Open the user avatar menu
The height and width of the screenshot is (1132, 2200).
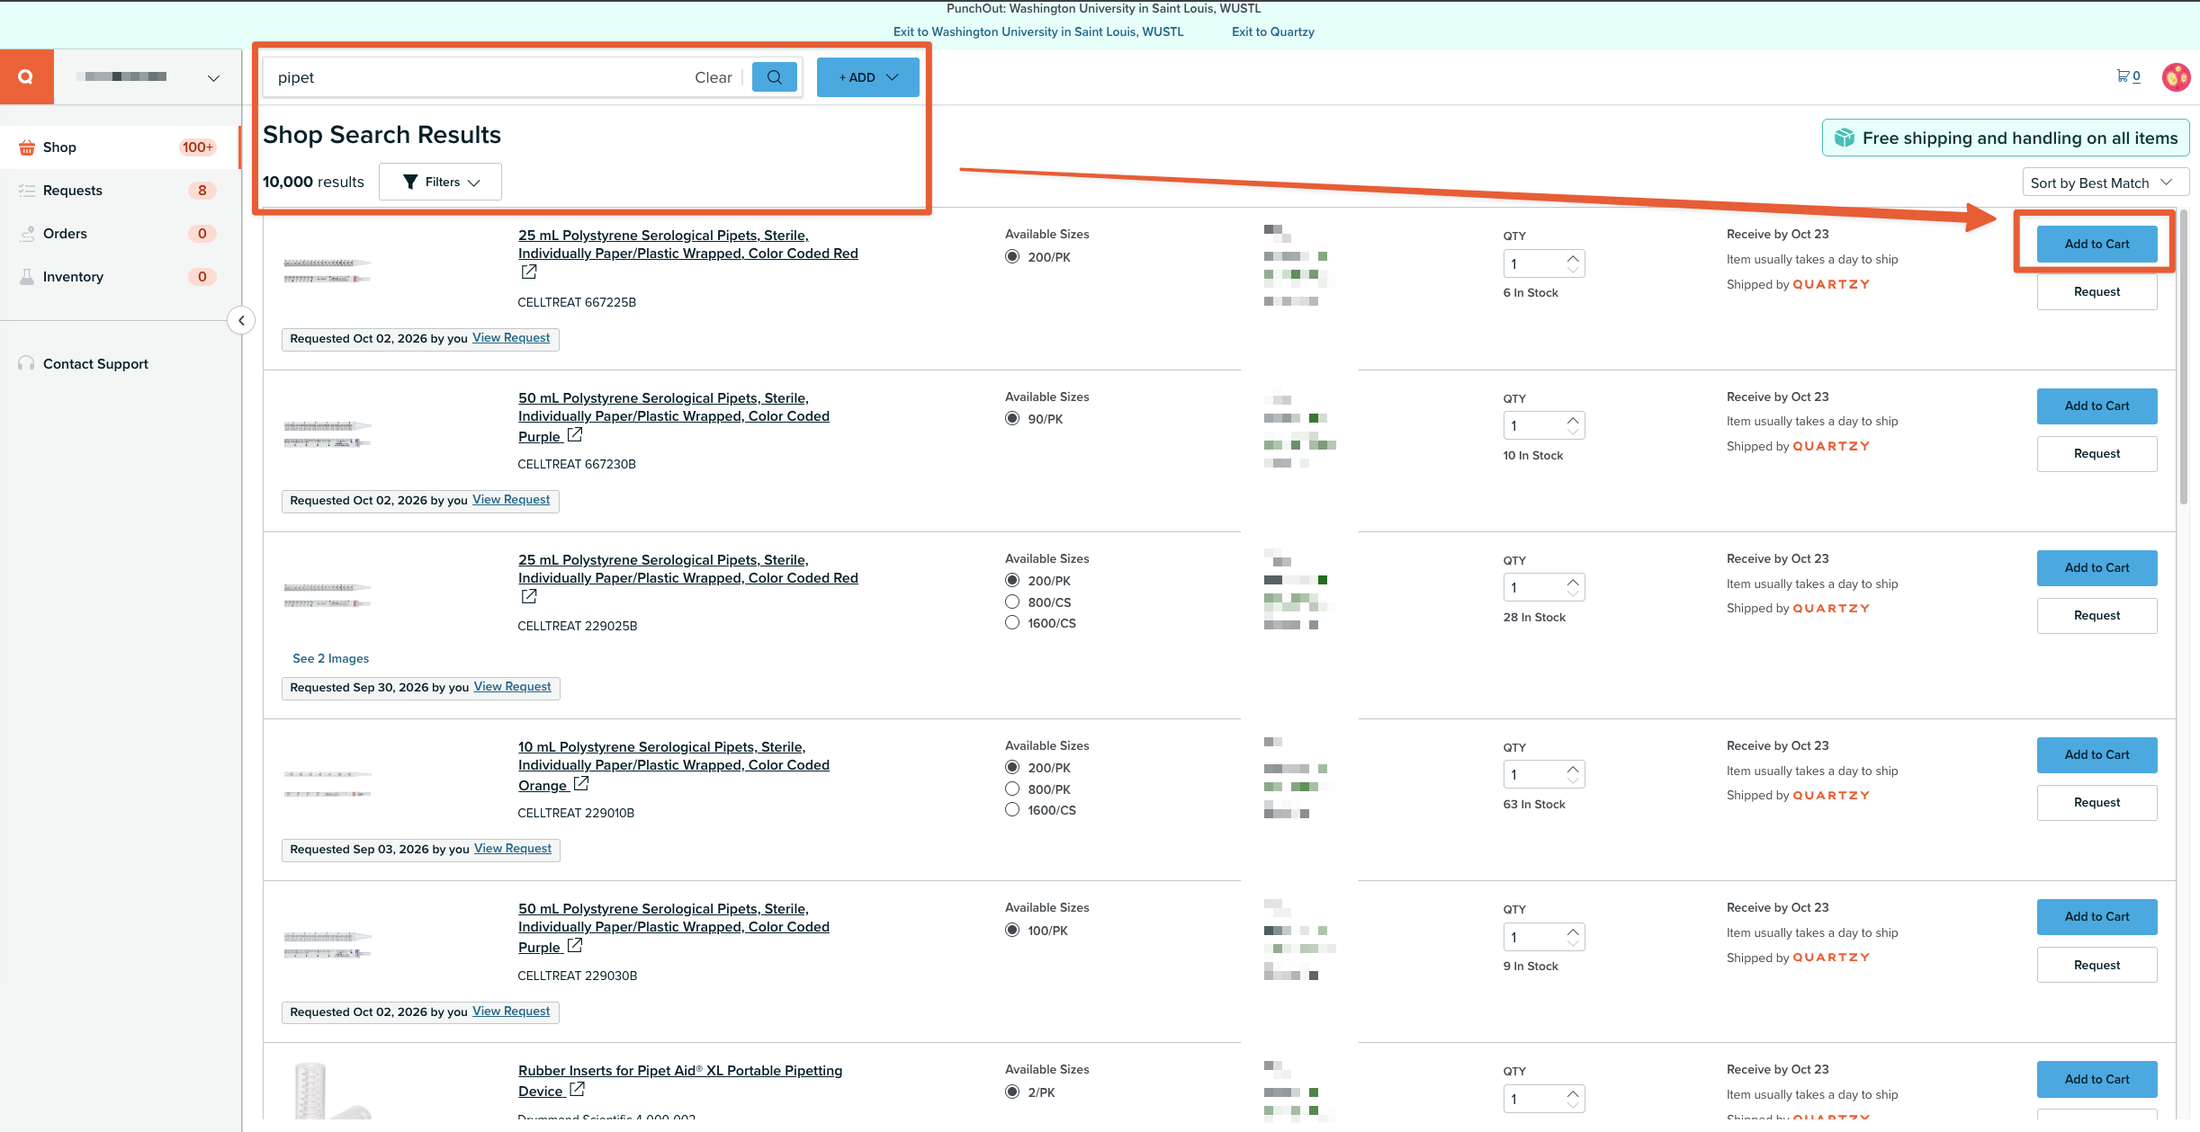click(2176, 77)
